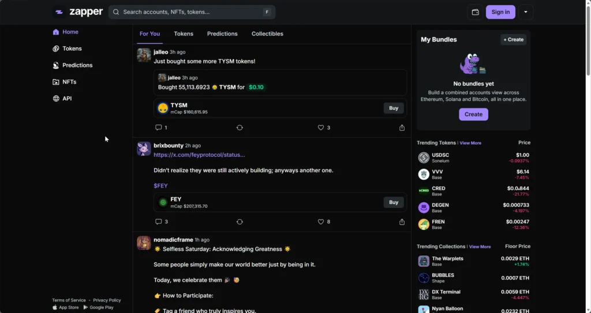591x313 pixels.
Task: Like brixbounty's FEY post
Action: [324, 222]
